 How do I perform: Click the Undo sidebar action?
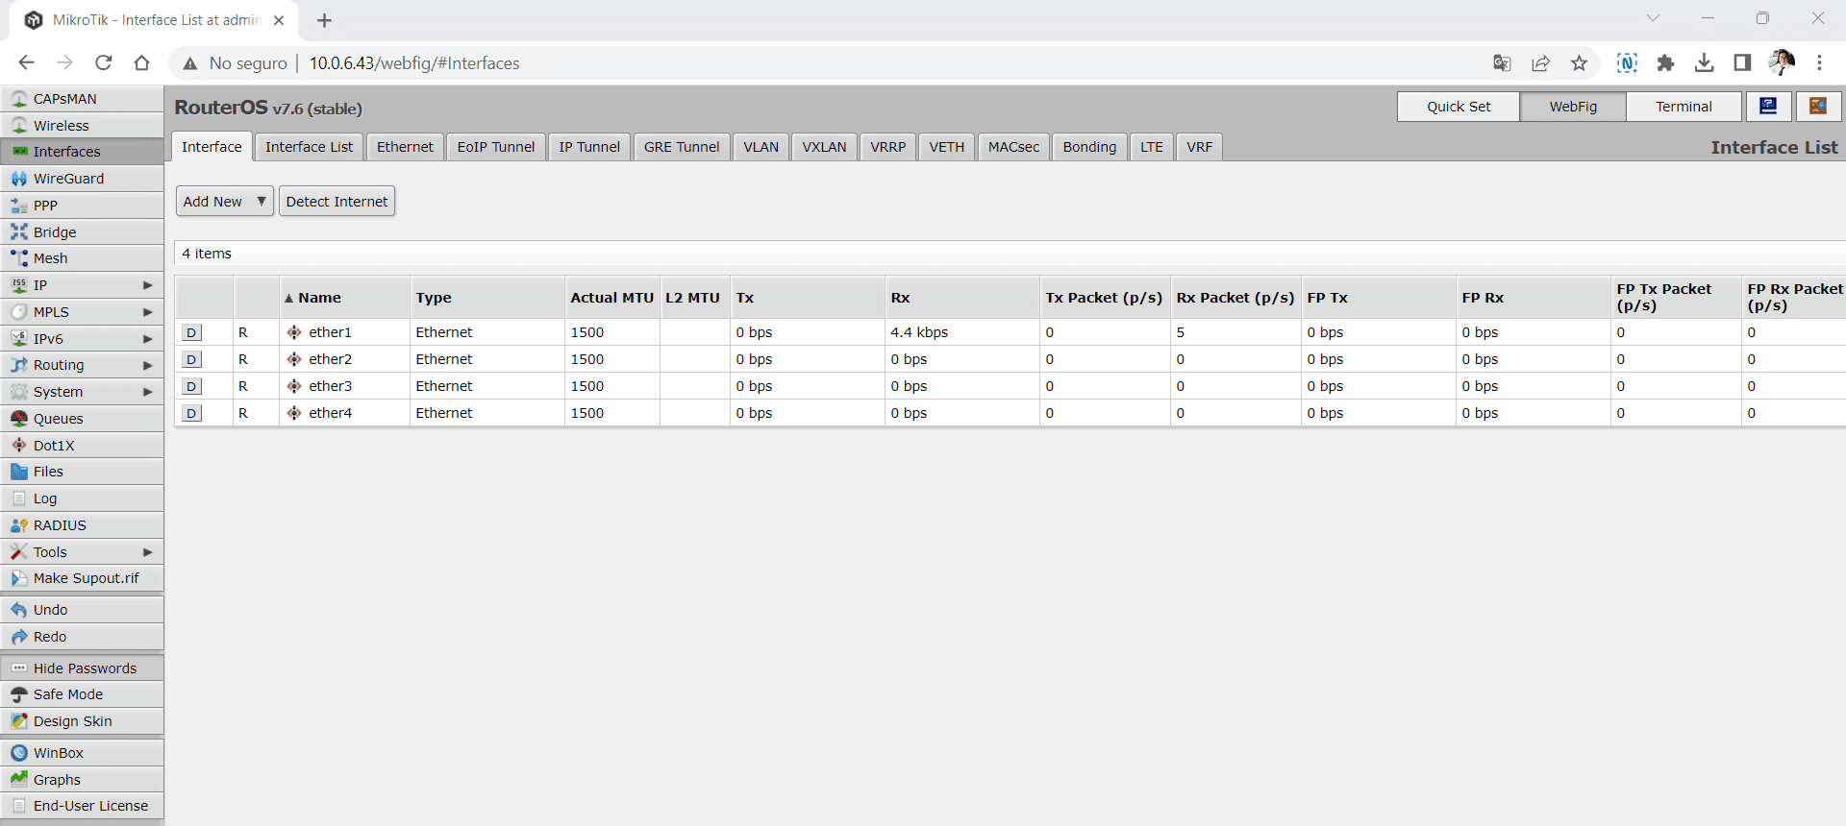pos(82,610)
